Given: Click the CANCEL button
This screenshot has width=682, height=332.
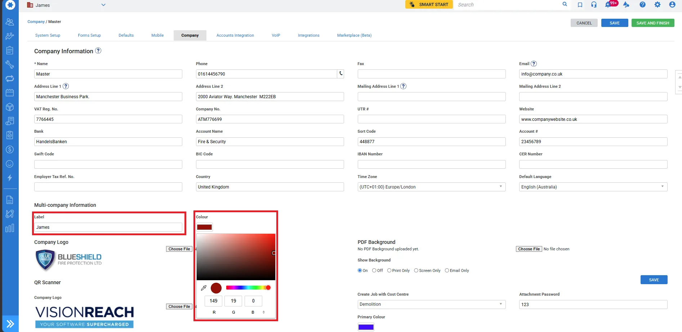Looking at the screenshot, I should point(584,23).
